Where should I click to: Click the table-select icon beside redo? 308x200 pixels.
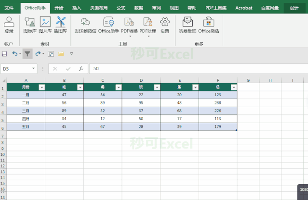[x=51, y=54]
